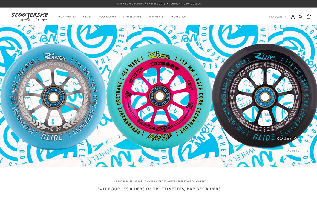
Task: Switch to the second slide dot
Action: [x=312, y=160]
